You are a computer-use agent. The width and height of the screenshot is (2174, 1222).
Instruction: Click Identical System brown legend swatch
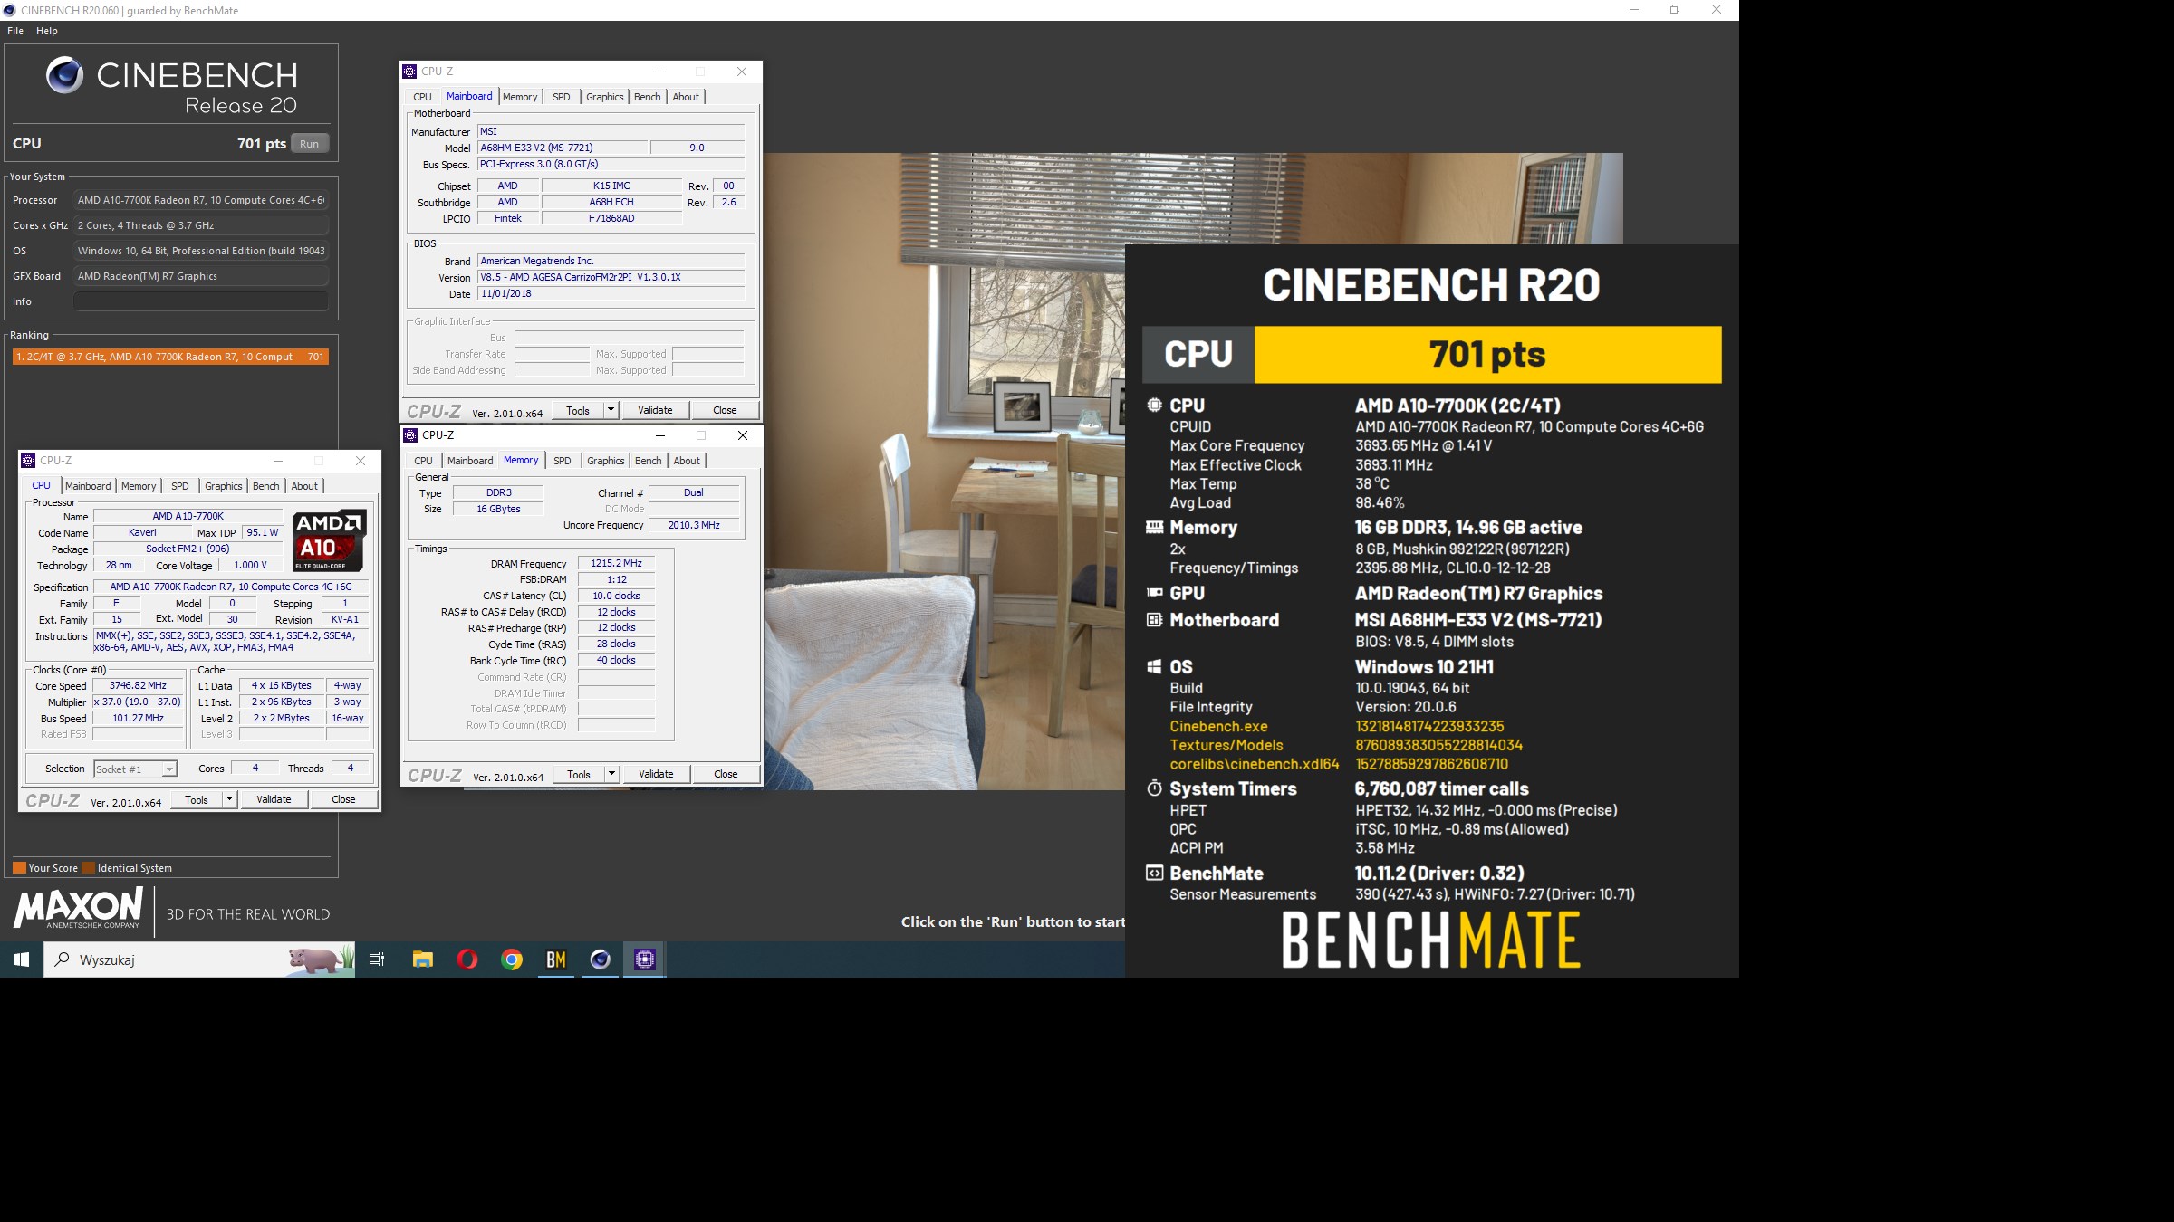click(x=89, y=868)
